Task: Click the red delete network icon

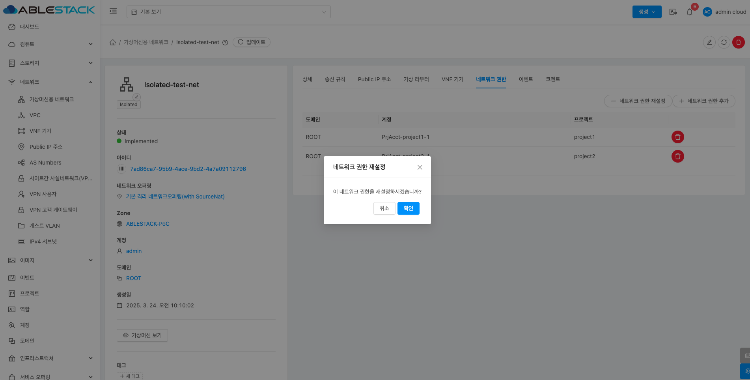Action: tap(738, 42)
